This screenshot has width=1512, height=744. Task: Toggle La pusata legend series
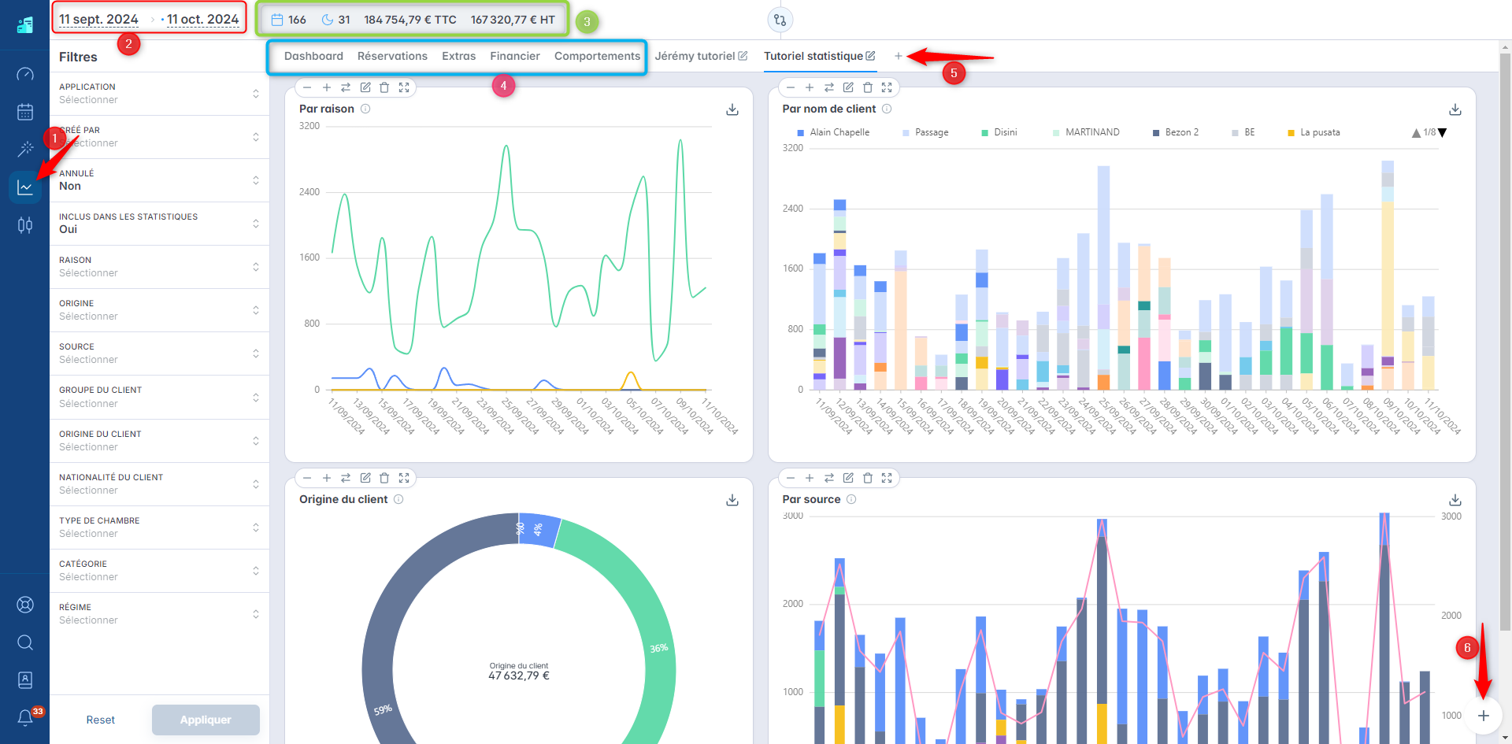(1314, 132)
